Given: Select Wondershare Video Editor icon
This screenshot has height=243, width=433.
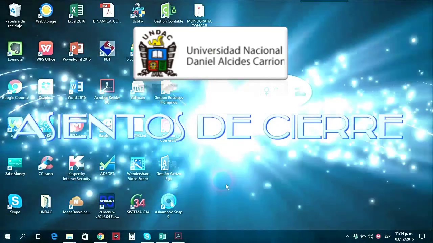Looking at the screenshot, I should click(x=138, y=168).
